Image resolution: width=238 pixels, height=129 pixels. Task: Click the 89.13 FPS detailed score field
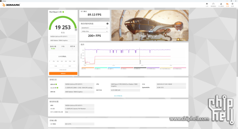tap(79, 124)
